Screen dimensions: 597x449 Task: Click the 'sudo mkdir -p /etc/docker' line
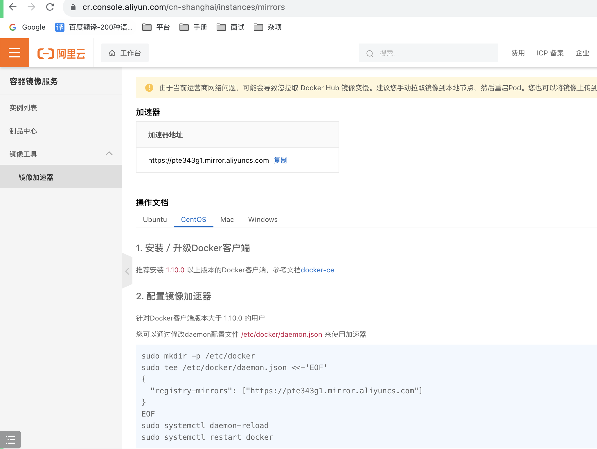coord(198,356)
